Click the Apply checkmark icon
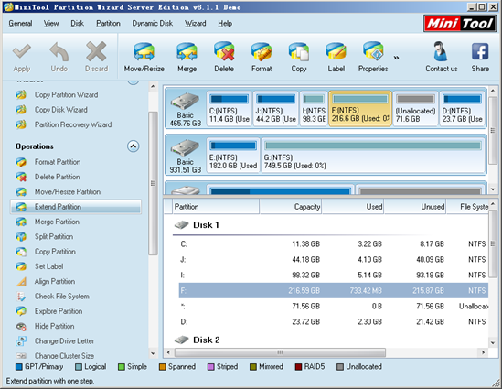Image resolution: width=502 pixels, height=389 pixels. pos(22,51)
